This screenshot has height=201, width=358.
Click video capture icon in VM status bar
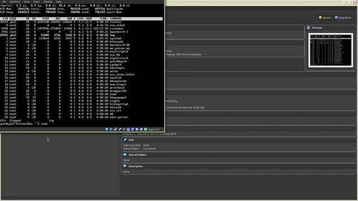coord(133,129)
